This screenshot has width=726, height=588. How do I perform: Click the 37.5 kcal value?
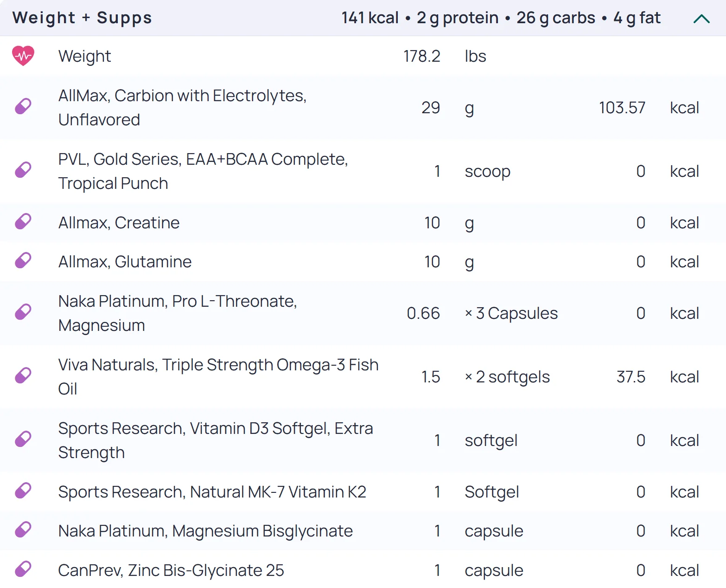[630, 377]
